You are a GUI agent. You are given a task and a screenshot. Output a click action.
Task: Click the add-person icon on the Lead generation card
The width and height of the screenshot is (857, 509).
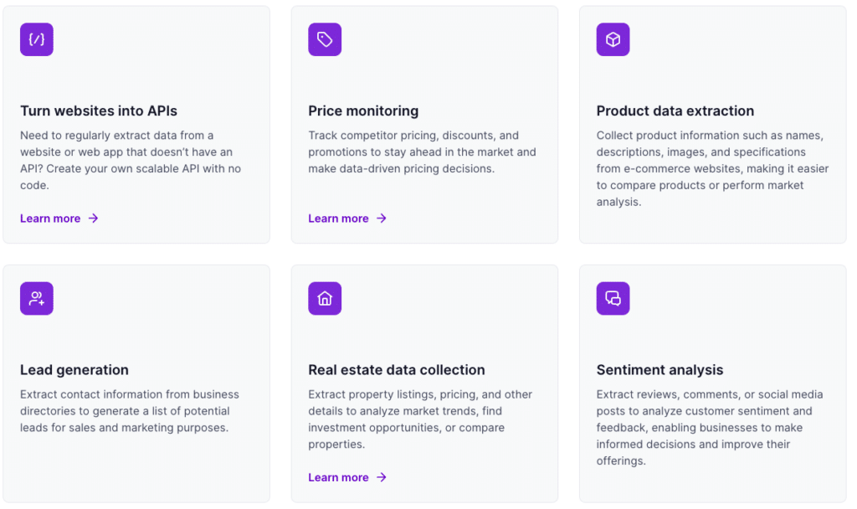(36, 298)
